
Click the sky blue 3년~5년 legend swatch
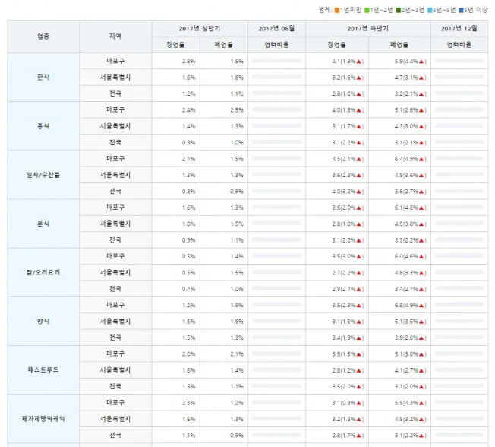tap(430, 11)
